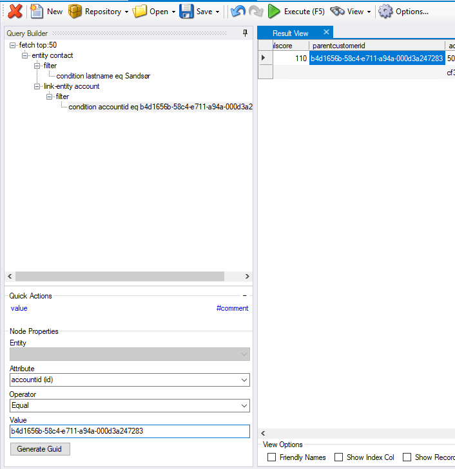Click the Query Builder horizontal scrollbar
Screen dimensions: 455x469
click(119, 276)
